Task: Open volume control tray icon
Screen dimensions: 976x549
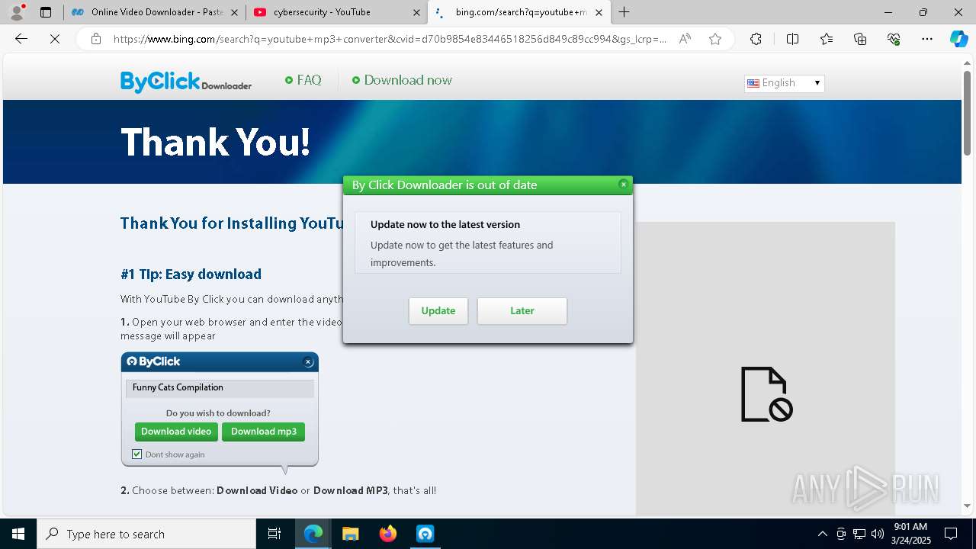Action: click(x=878, y=534)
